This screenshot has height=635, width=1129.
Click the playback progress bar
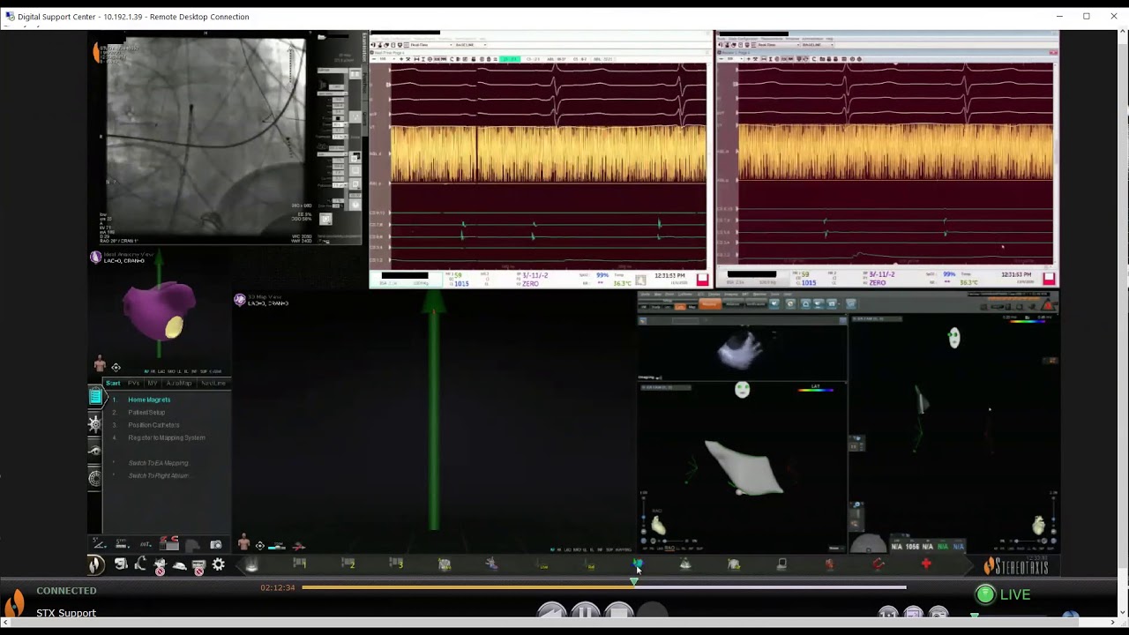603,587
